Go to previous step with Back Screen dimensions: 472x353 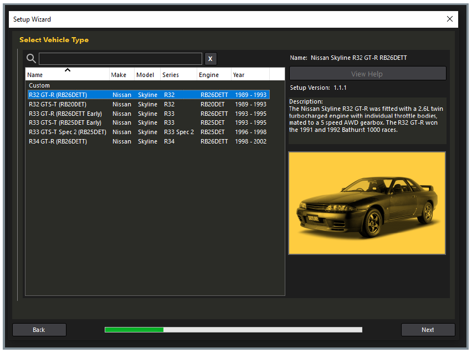click(x=39, y=330)
